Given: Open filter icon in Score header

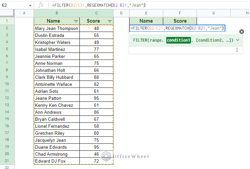Looking at the screenshot, I should (x=110, y=21).
